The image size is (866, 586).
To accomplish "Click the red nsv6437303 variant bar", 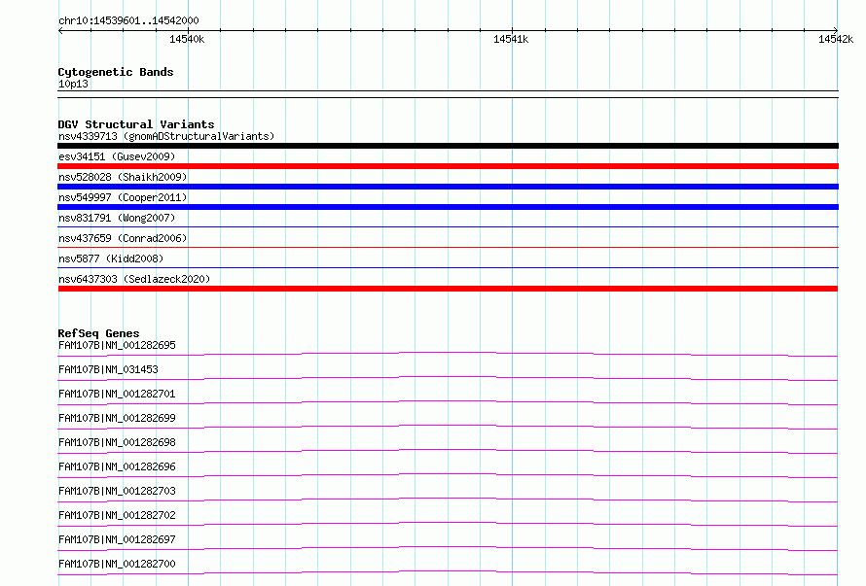I will 448,289.
